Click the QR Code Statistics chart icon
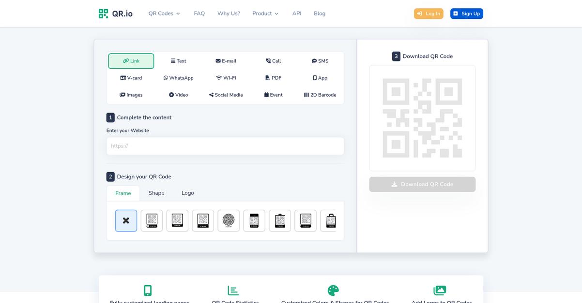 pyautogui.click(x=233, y=290)
